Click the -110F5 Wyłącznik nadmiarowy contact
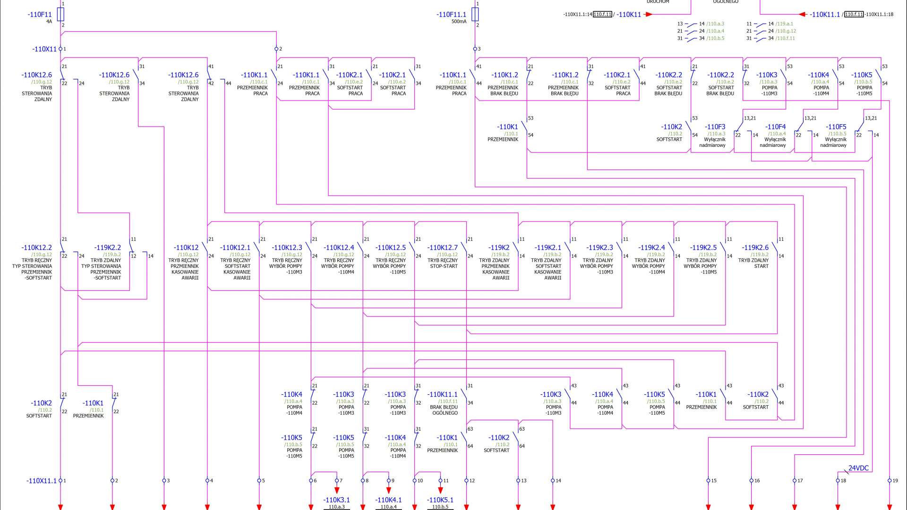 click(860, 127)
